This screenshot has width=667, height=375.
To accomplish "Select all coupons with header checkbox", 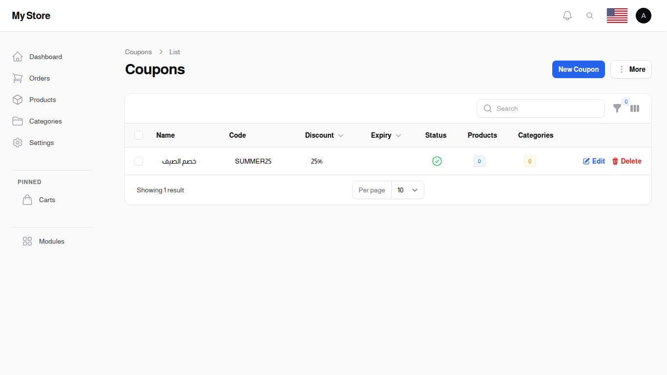I will tap(139, 135).
